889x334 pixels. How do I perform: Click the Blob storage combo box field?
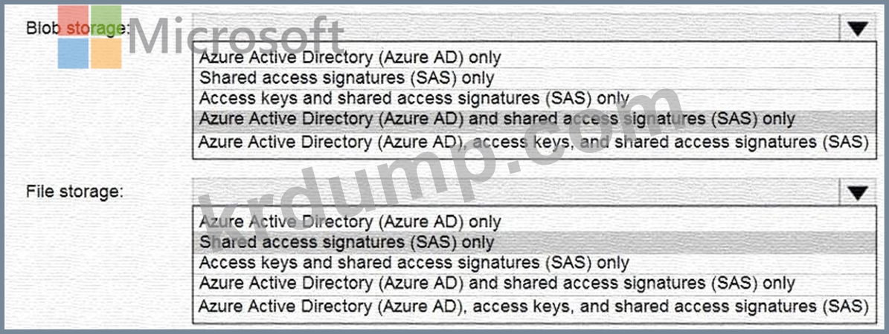point(513,28)
